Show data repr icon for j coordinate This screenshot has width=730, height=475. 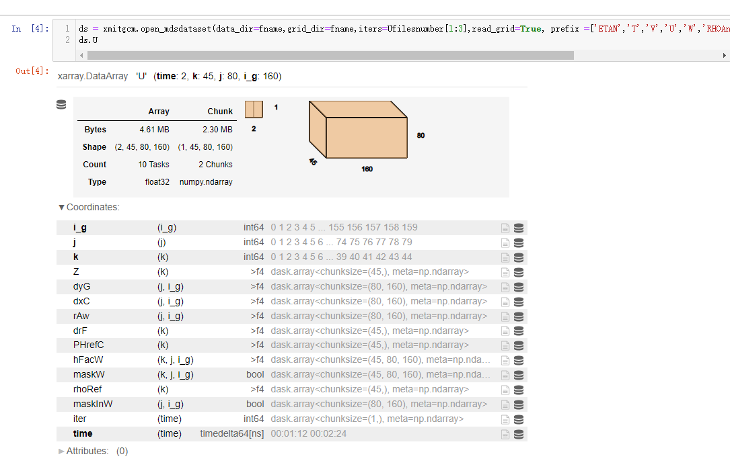click(519, 243)
